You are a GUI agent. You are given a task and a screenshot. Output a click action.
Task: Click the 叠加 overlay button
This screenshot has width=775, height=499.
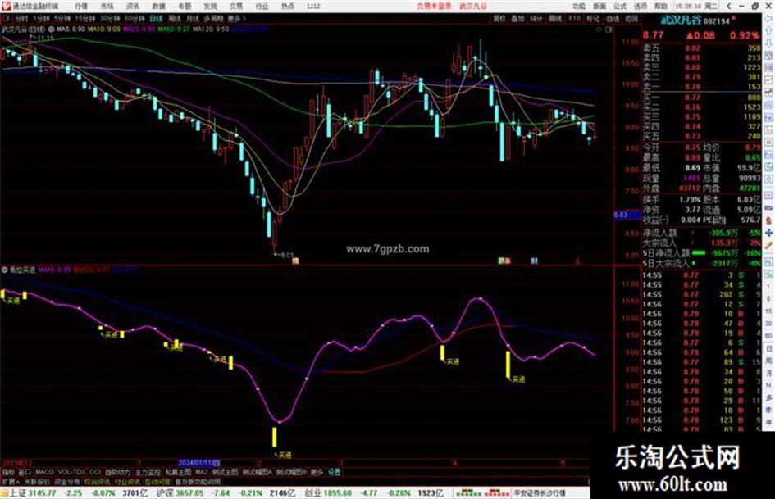[x=517, y=19]
